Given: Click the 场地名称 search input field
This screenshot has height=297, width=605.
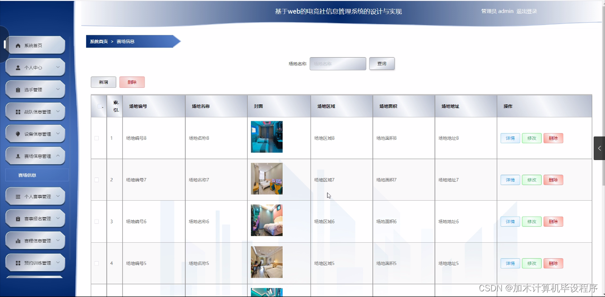Looking at the screenshot, I should (x=337, y=63).
